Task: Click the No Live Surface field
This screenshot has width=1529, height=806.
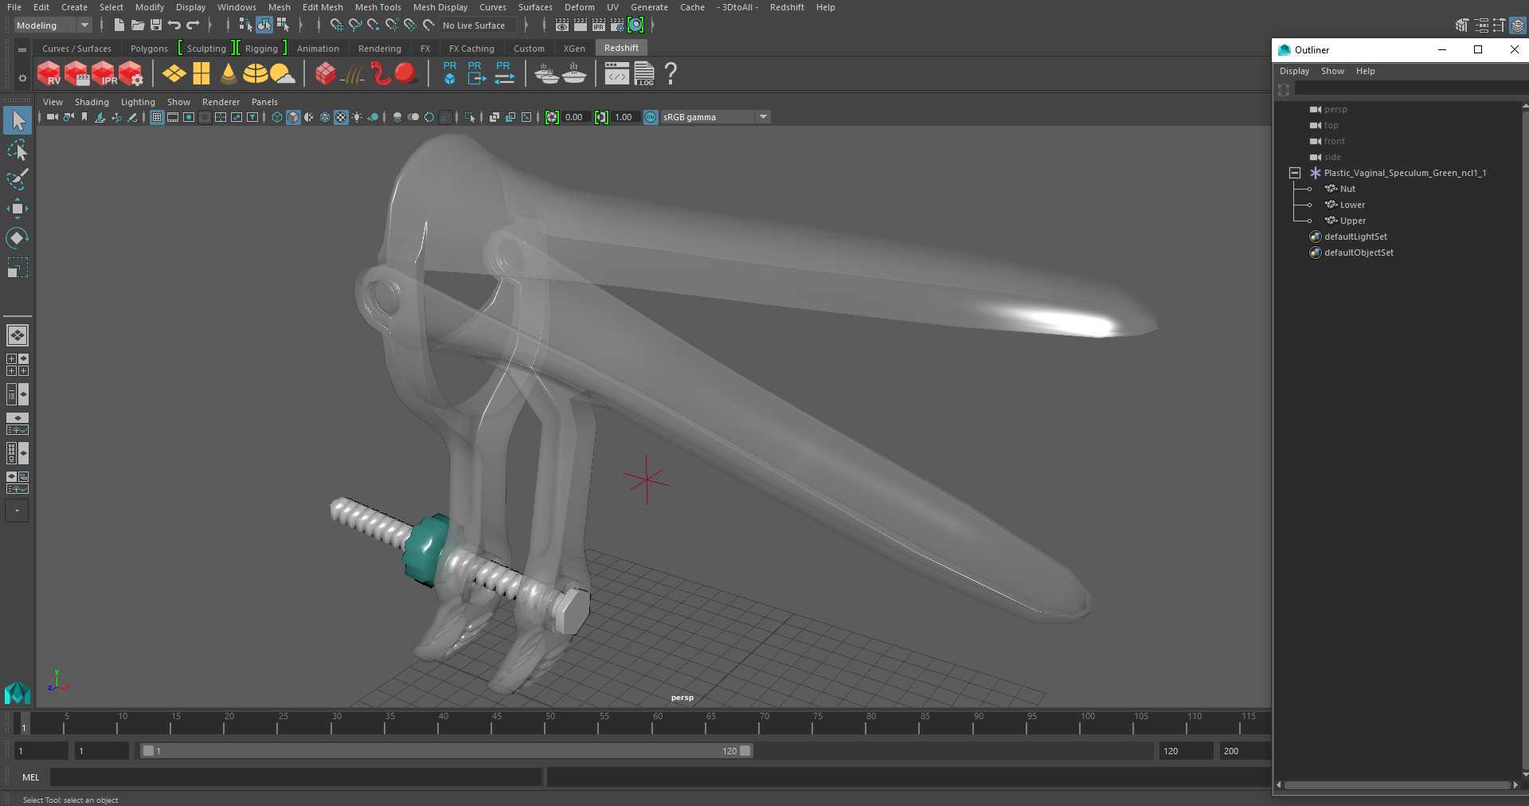Action: point(478,25)
